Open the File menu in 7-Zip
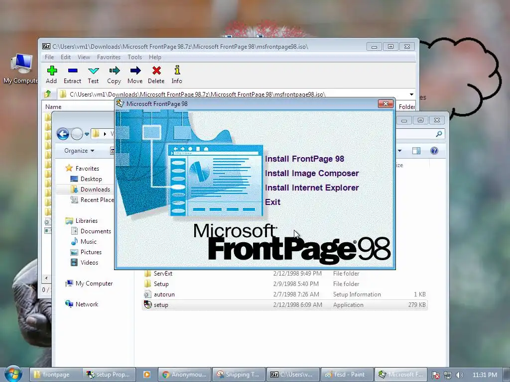The image size is (510, 382). pos(49,57)
